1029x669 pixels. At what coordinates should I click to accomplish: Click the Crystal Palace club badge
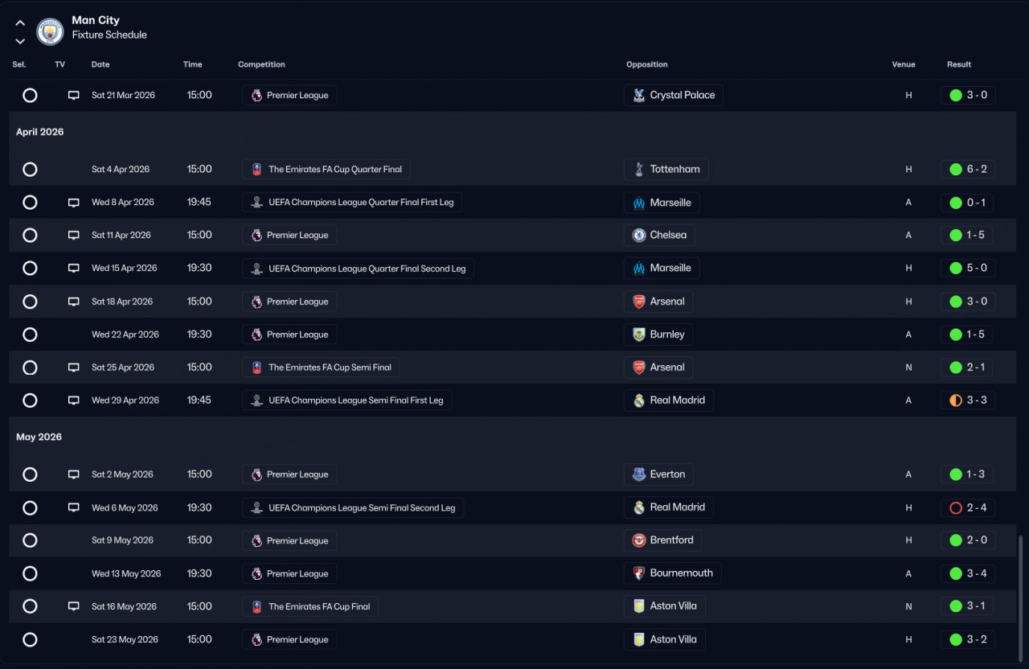click(x=639, y=96)
